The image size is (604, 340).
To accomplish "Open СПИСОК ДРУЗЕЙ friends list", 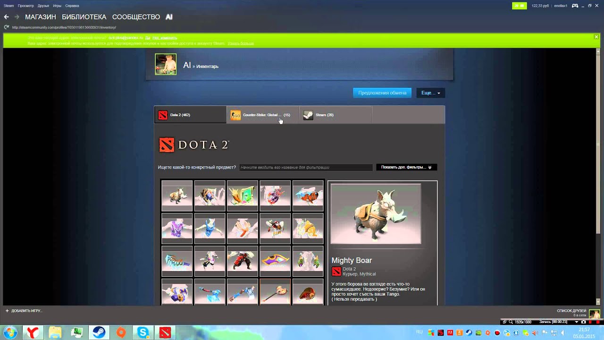I will 571,311.
